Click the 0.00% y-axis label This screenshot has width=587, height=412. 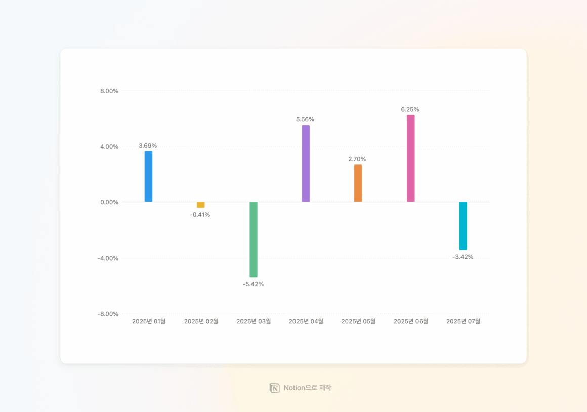click(109, 202)
